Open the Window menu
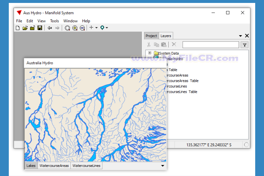This screenshot has height=176, width=264. tap(70, 21)
